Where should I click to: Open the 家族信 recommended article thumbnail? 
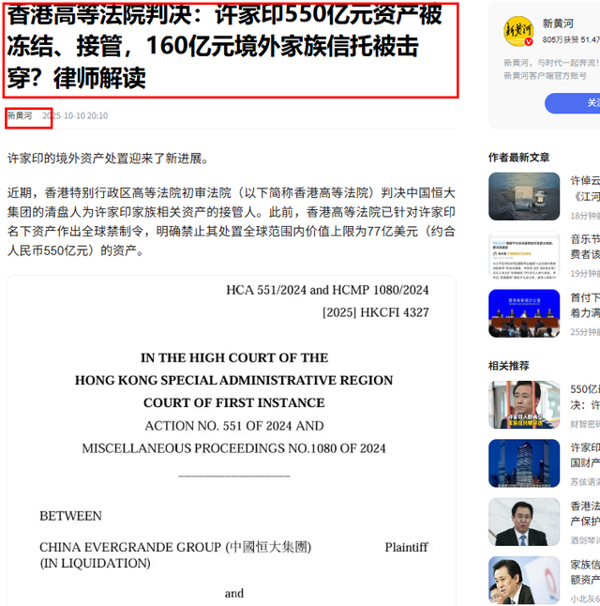pos(524,580)
